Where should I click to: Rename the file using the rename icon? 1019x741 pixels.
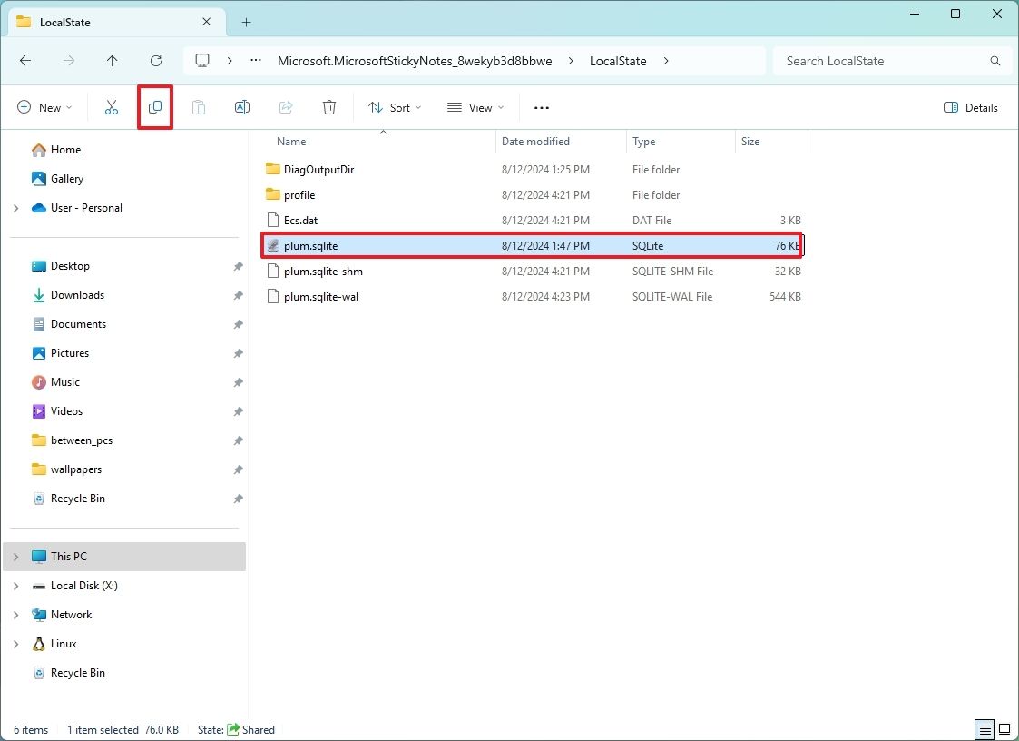[241, 107]
